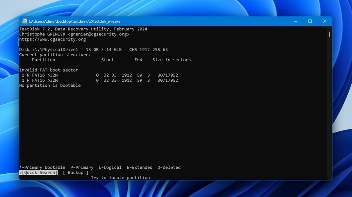The height and width of the screenshot is (197, 352).
Task: Click the Start column header
Action: coord(107,60)
